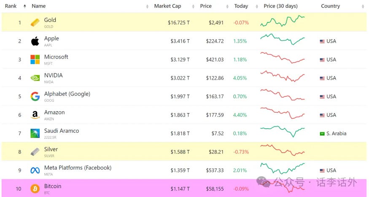Sort the table by Country

330,6
